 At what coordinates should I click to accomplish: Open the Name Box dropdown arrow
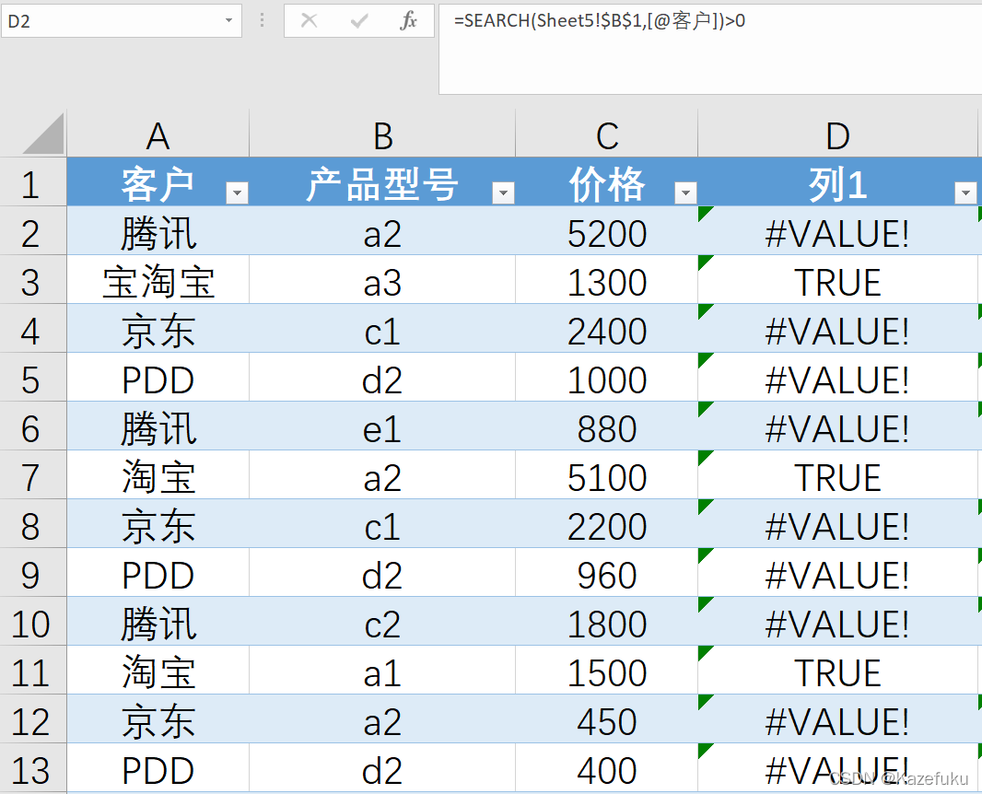pos(228,20)
